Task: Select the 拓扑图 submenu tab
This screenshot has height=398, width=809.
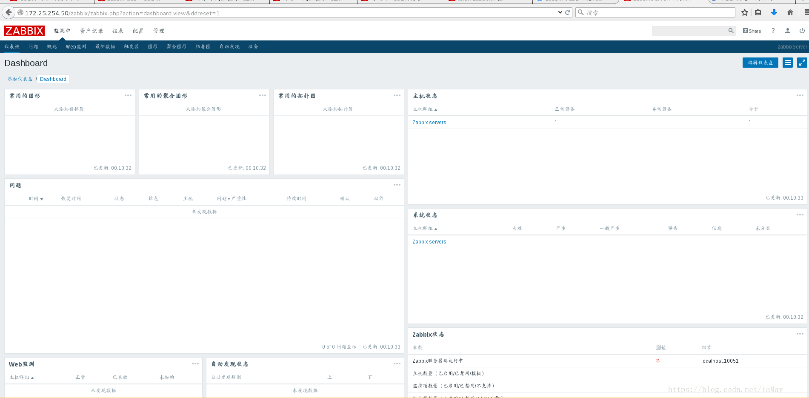Action: pyautogui.click(x=203, y=46)
